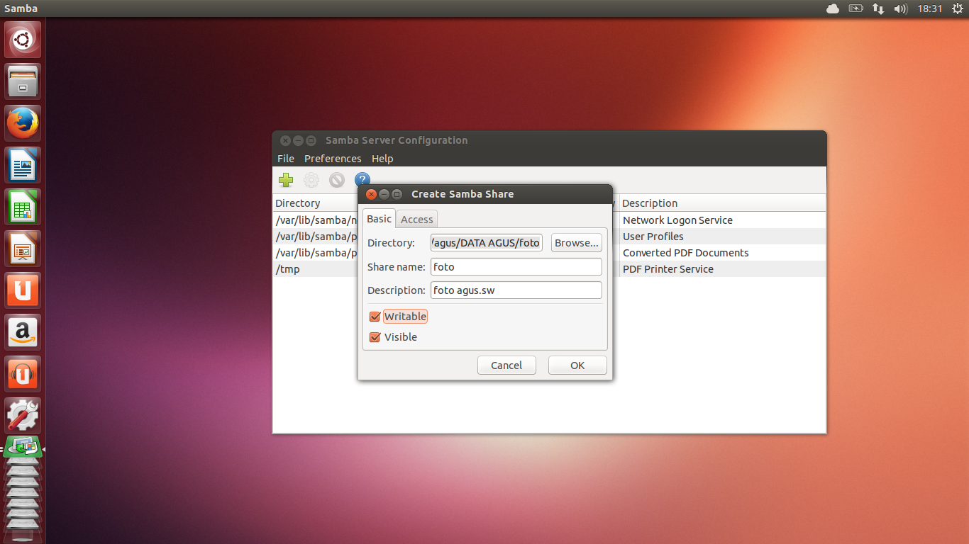Open the Ubuntu Dash home launcher
Image resolution: width=969 pixels, height=544 pixels.
[23, 40]
